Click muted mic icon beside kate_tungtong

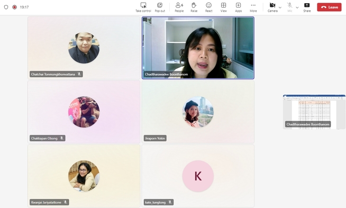coord(170,202)
